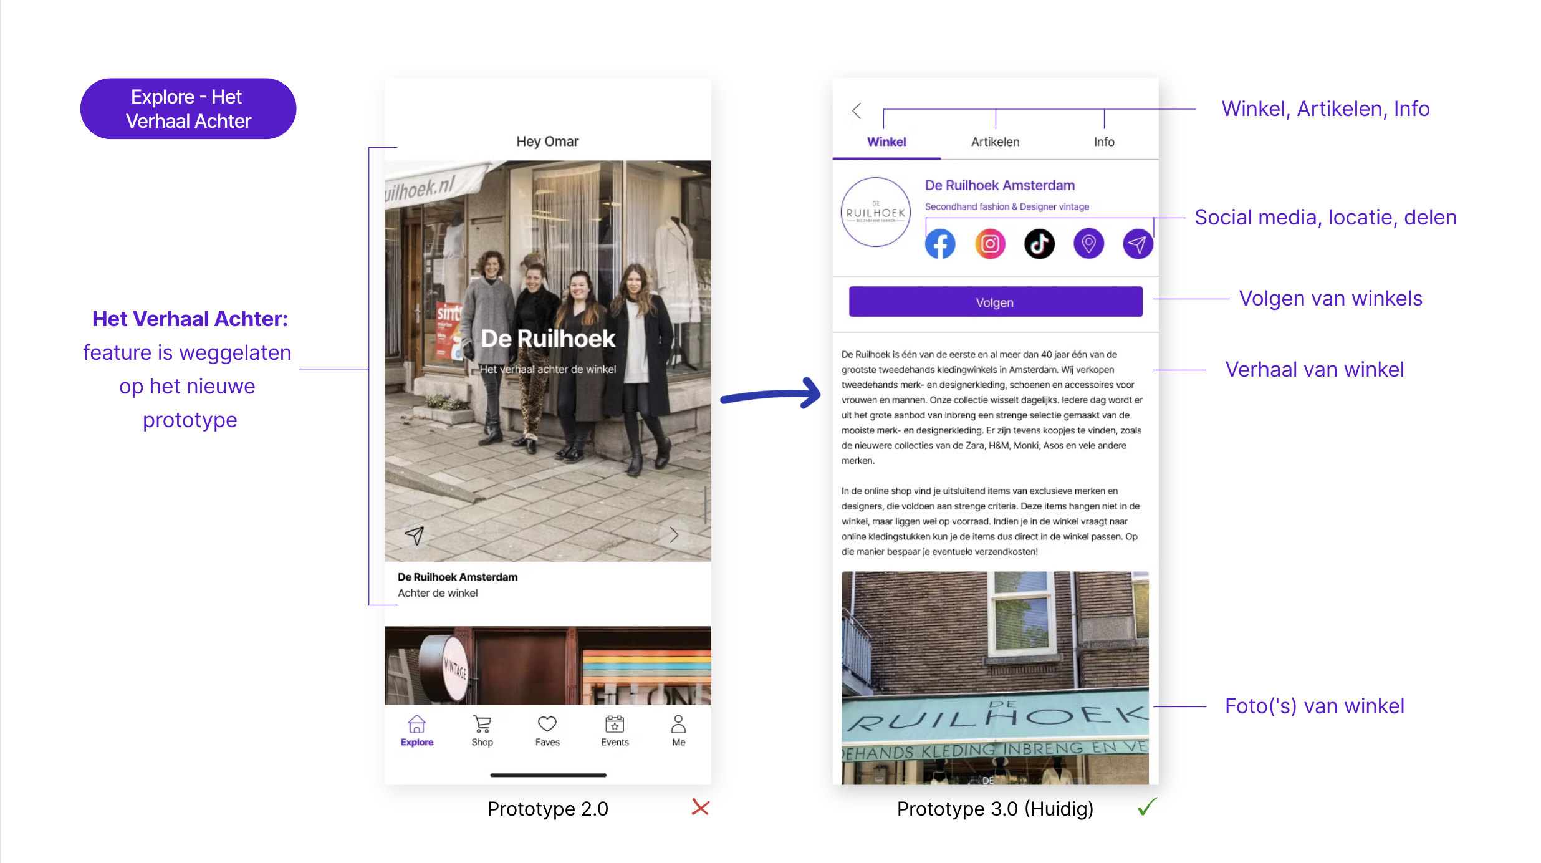
Task: Click the 'Winkel, Artikelen, Info' annotation
Action: tap(1325, 108)
